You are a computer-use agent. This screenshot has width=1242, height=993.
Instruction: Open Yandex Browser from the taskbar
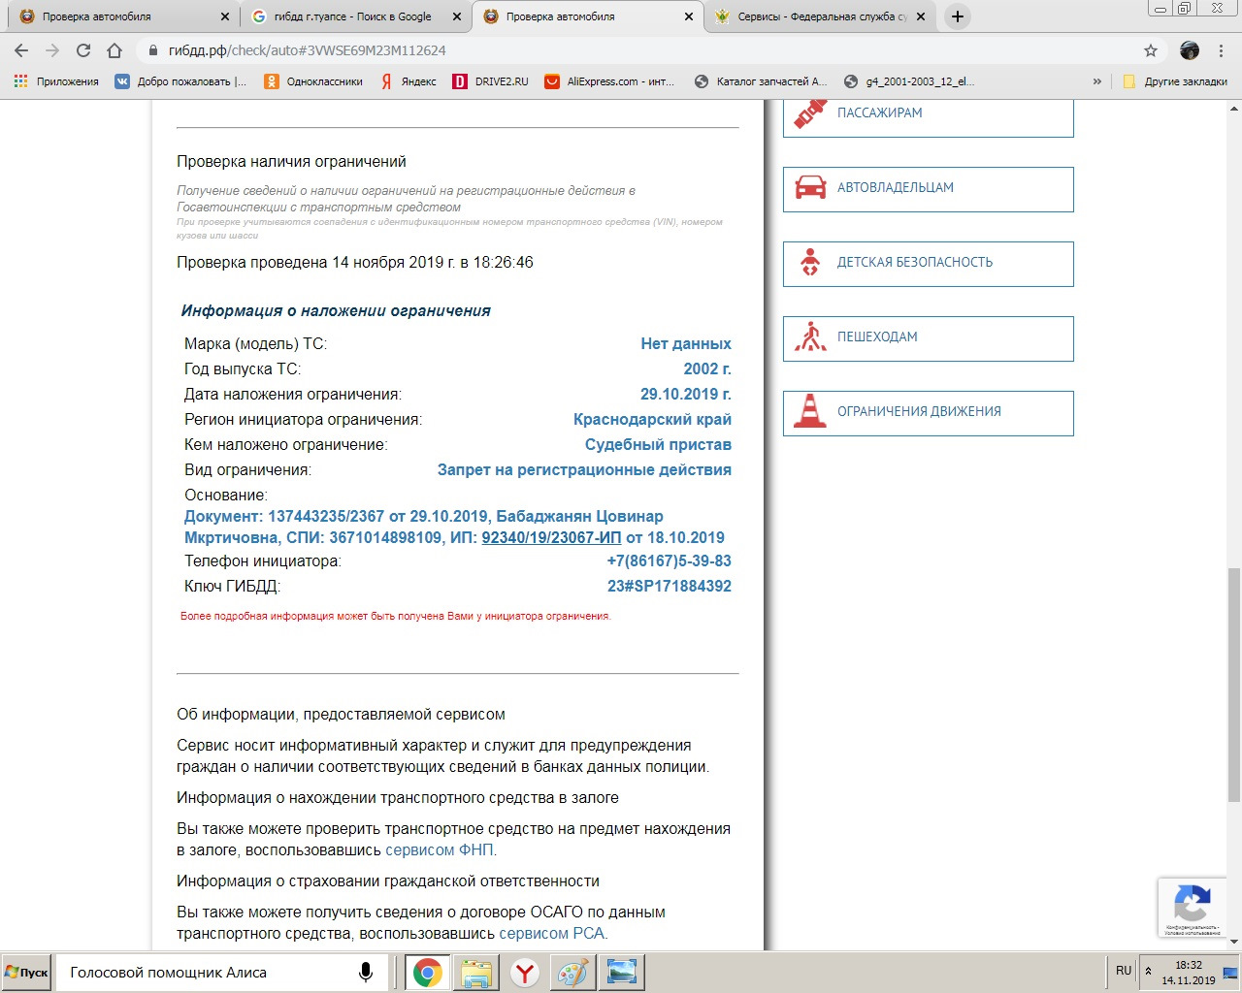click(x=525, y=973)
